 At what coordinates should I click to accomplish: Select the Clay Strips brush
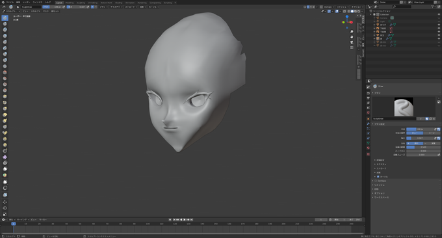tap(5, 36)
